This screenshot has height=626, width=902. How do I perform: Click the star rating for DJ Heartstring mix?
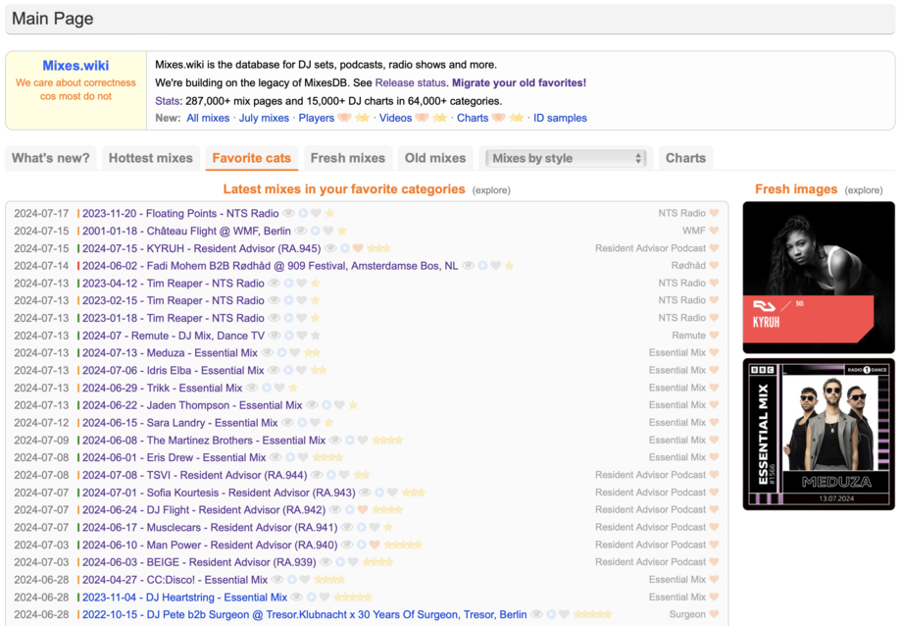click(x=353, y=598)
